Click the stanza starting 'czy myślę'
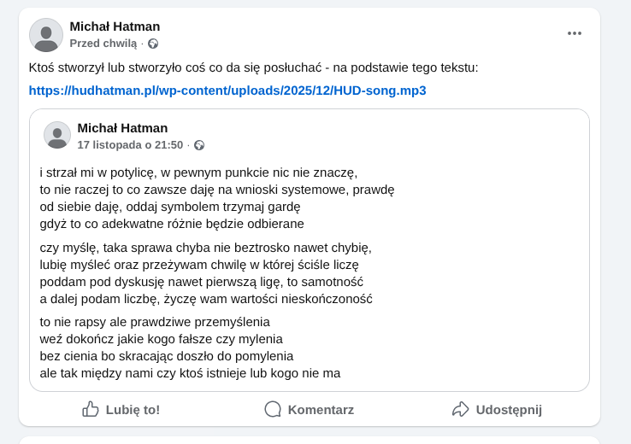631x444 pixels. tap(206, 273)
